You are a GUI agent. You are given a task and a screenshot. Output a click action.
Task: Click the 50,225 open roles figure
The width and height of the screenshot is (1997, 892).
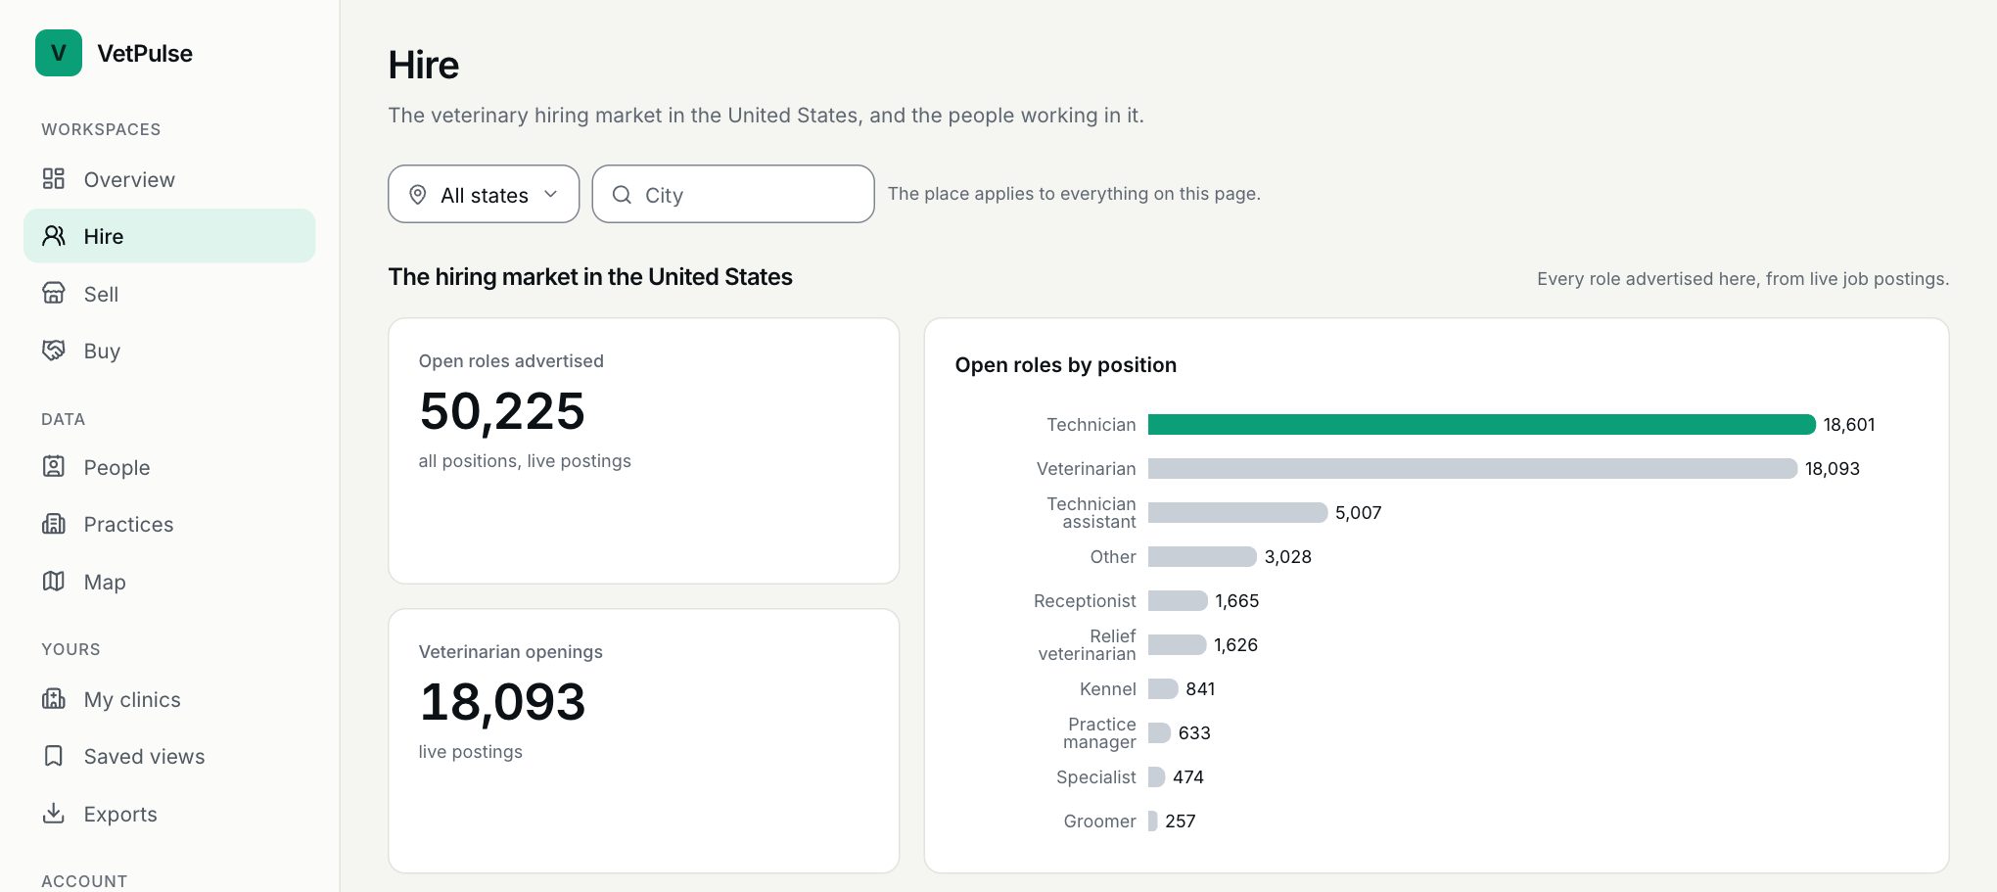[502, 411]
